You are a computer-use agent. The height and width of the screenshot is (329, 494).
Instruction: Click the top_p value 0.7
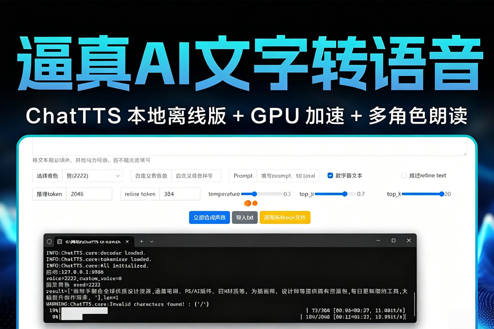pos(361,194)
